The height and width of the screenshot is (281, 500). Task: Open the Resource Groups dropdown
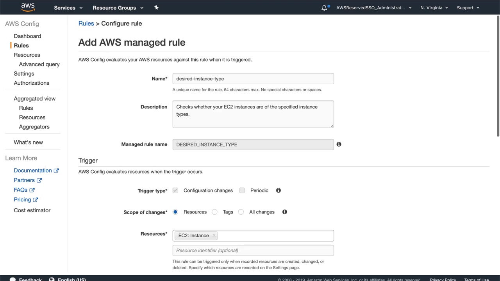(118, 8)
